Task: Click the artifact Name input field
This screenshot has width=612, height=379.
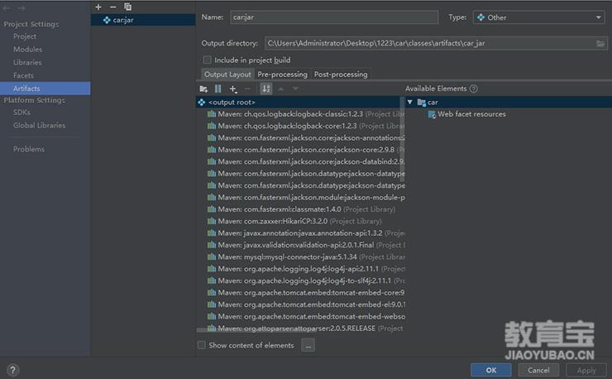Action: click(x=334, y=17)
